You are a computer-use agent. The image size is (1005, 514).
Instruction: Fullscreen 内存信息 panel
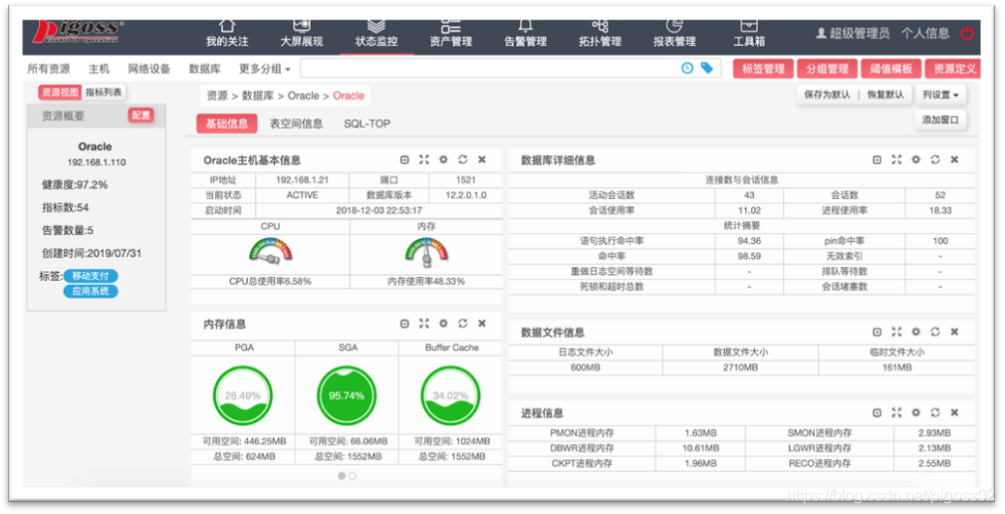[x=423, y=324]
